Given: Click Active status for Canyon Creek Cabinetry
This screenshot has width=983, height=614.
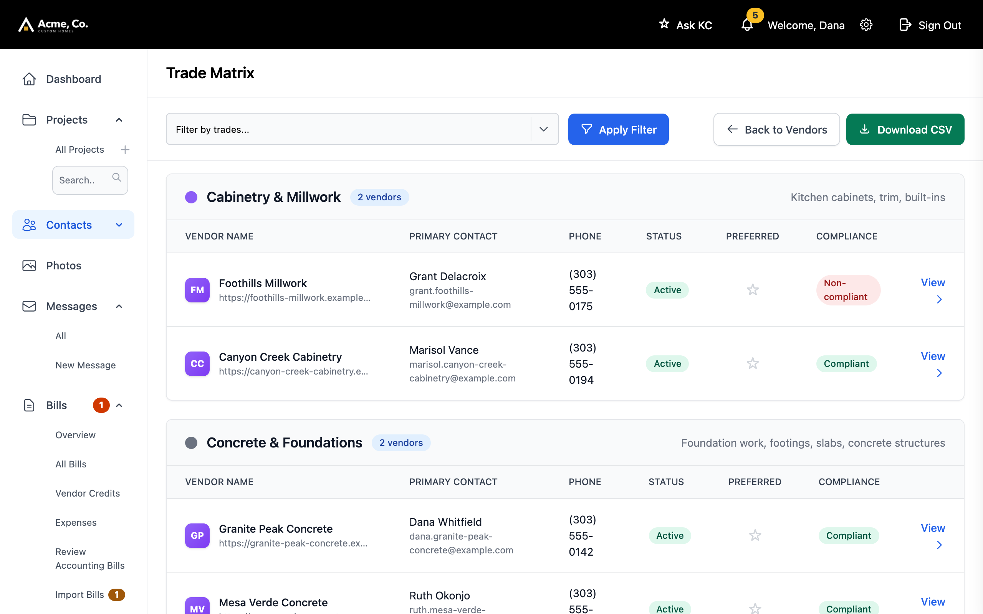Looking at the screenshot, I should tap(667, 363).
